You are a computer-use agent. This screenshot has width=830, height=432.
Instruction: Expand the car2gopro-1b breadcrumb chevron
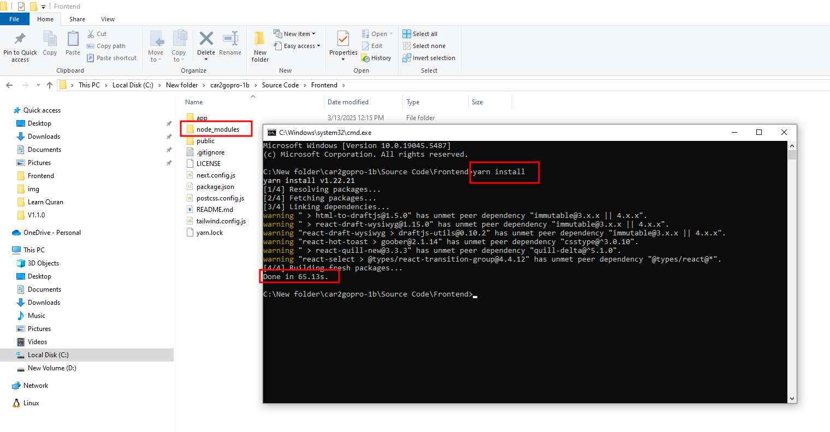click(256, 85)
